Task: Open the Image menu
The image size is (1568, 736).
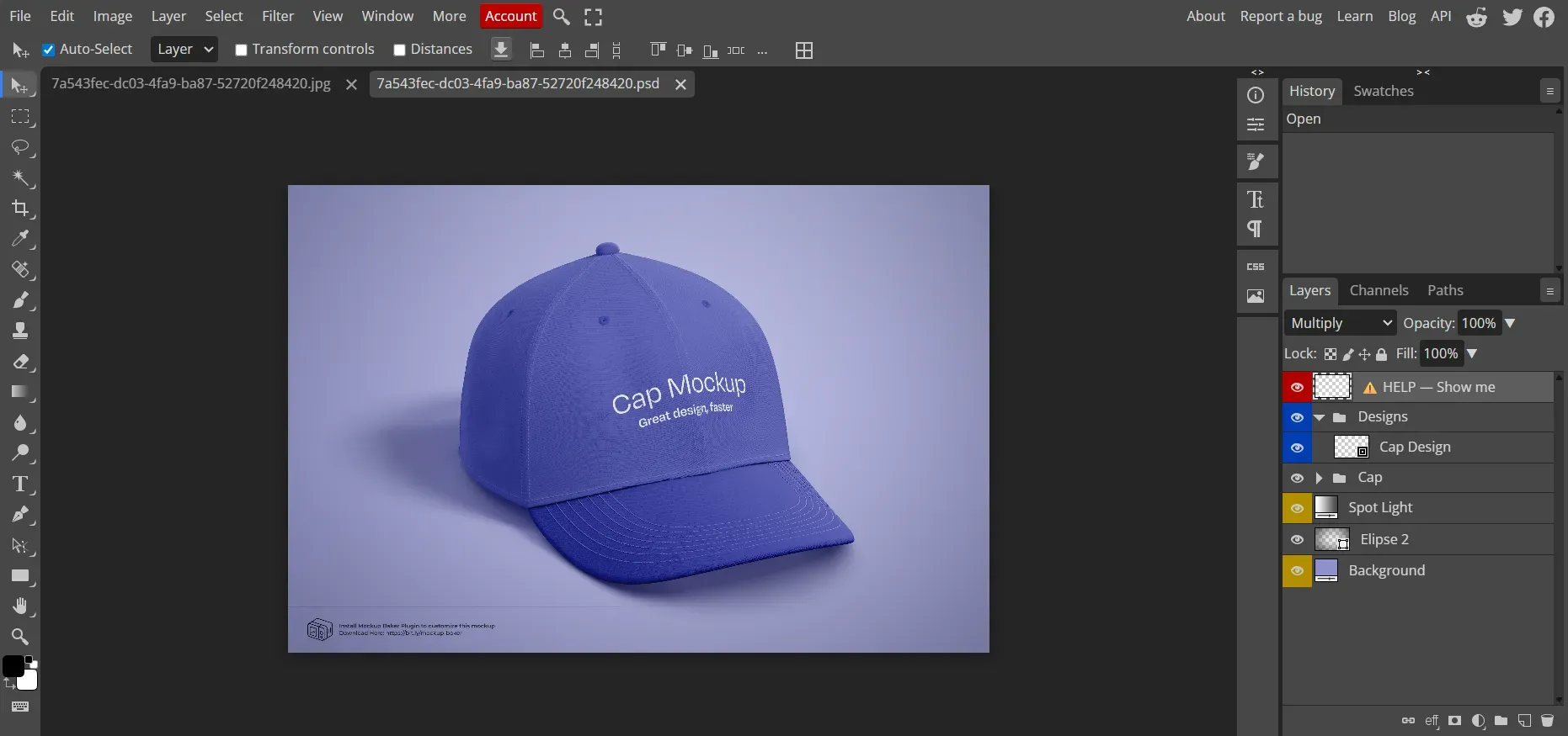Action: point(113,16)
